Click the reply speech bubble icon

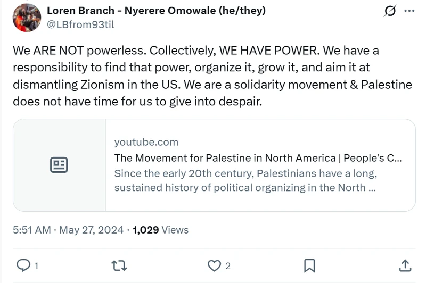pyautogui.click(x=23, y=265)
